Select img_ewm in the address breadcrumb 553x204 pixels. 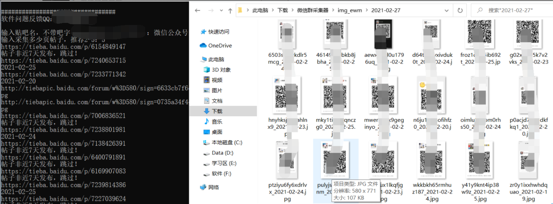350,10
